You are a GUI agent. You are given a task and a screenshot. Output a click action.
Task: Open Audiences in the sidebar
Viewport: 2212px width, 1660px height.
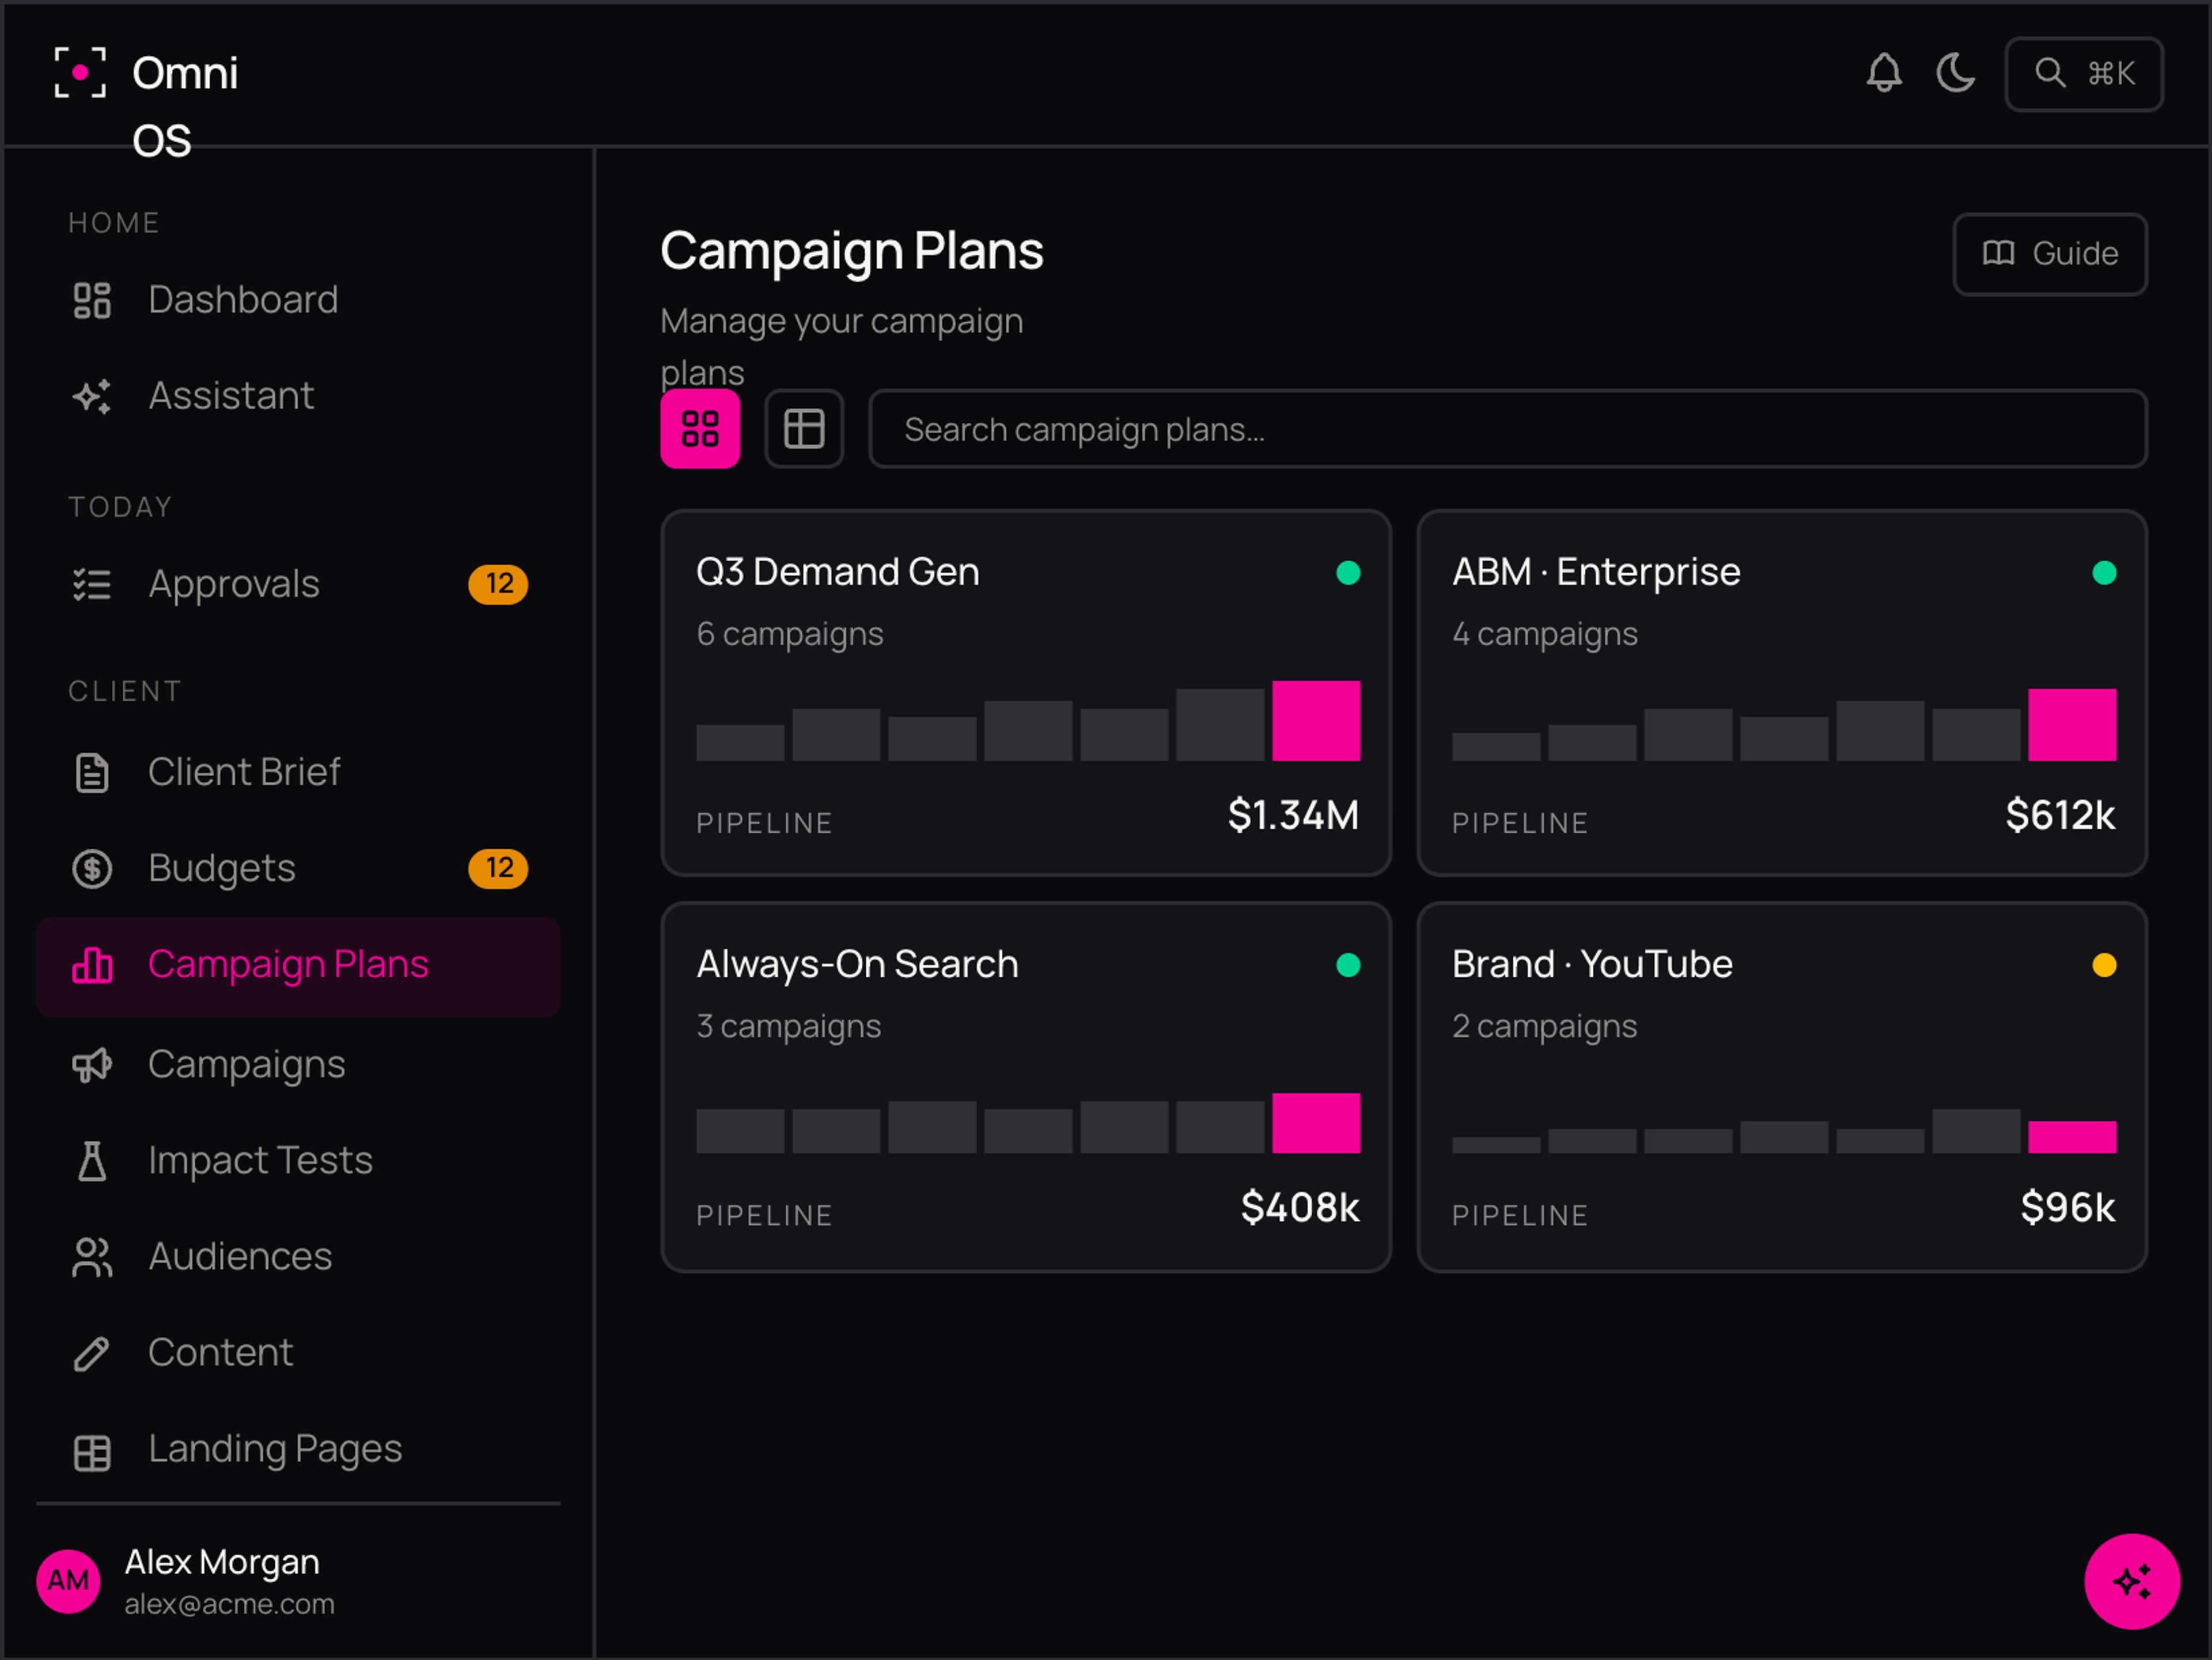[x=298, y=1256]
